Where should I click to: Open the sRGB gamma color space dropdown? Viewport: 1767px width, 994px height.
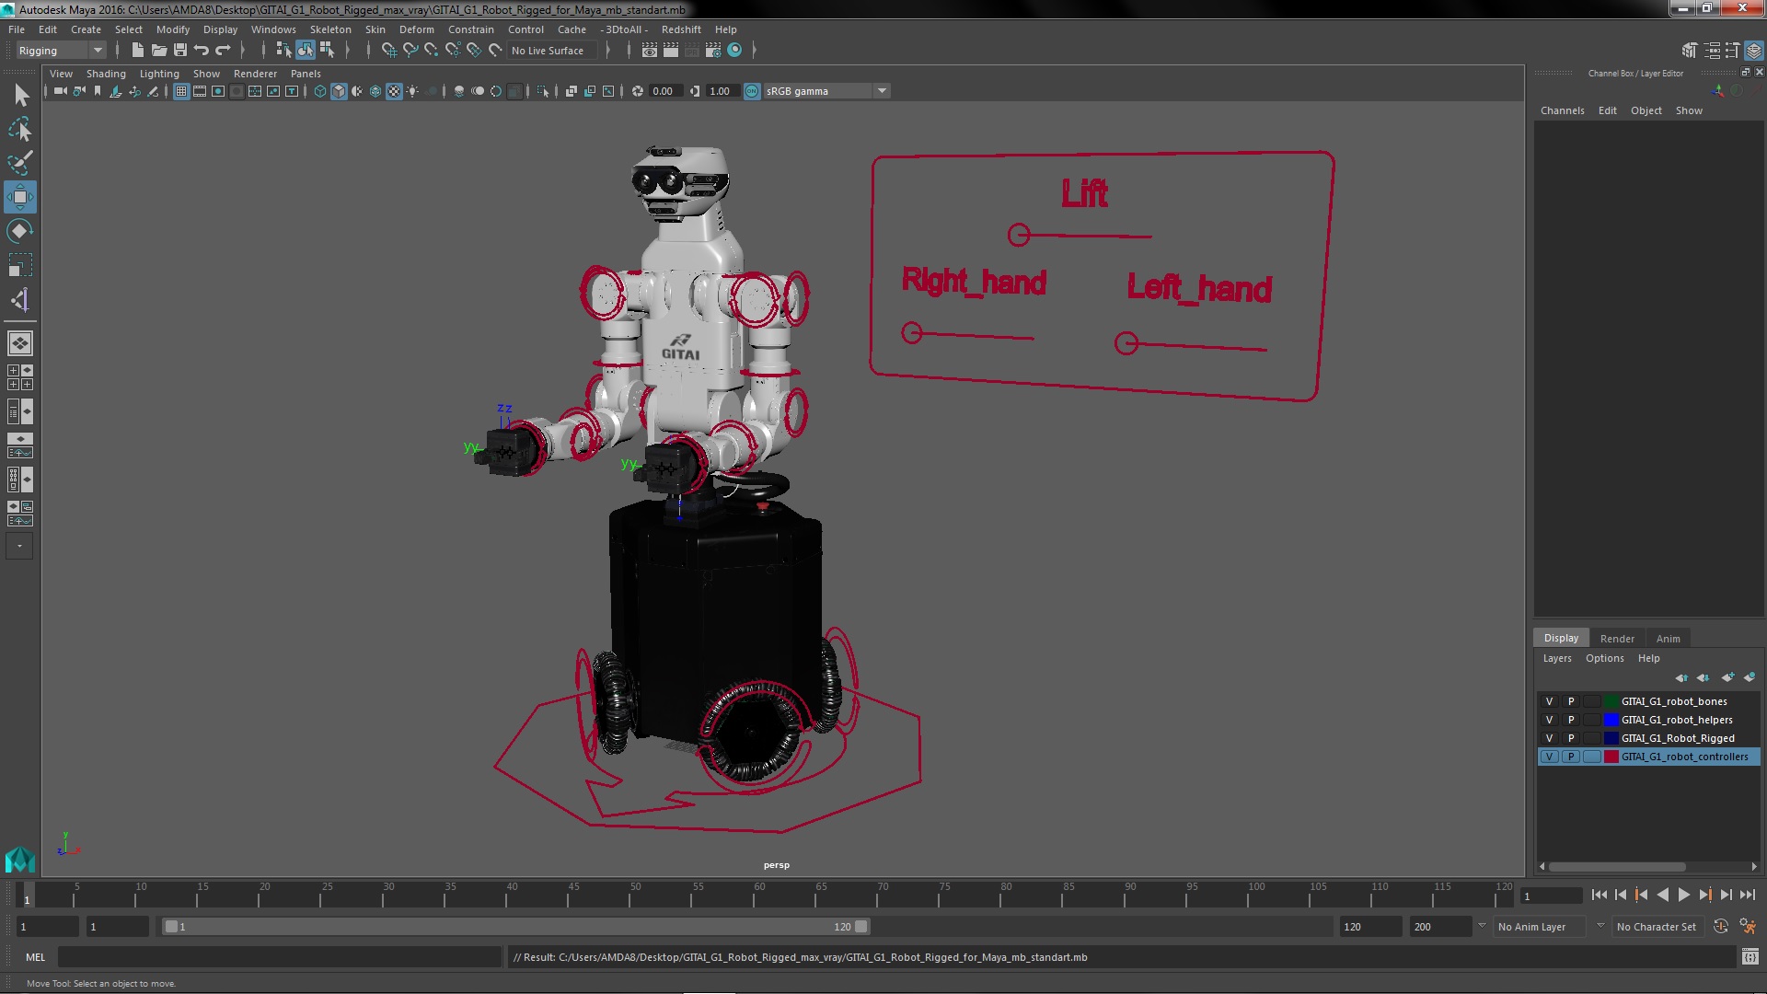(x=826, y=91)
